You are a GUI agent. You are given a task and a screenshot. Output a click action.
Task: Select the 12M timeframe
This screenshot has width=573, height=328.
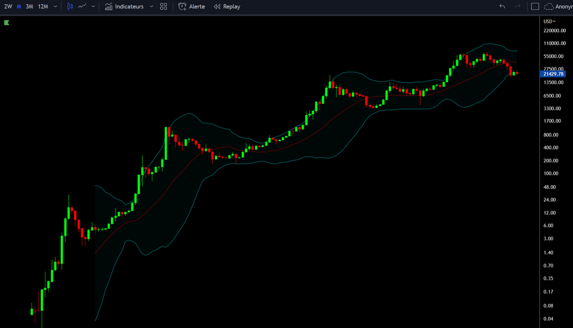43,7
